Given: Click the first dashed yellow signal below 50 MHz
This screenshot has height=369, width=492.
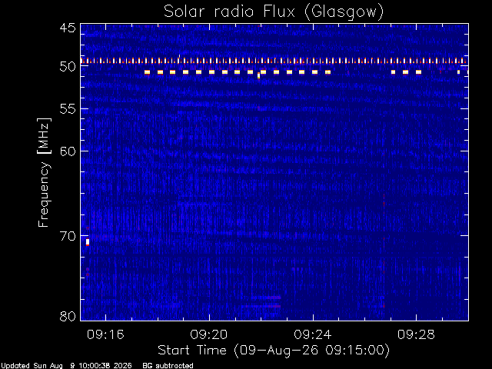Looking at the screenshot, I should point(147,72).
